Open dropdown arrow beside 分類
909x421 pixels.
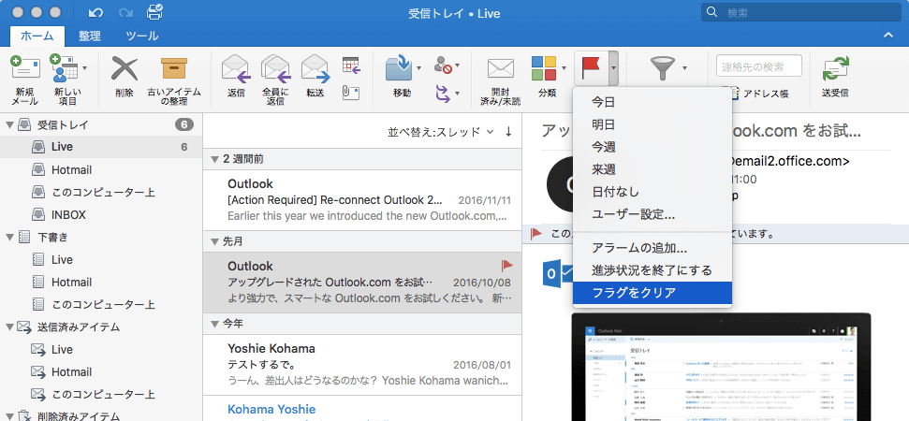[564, 68]
